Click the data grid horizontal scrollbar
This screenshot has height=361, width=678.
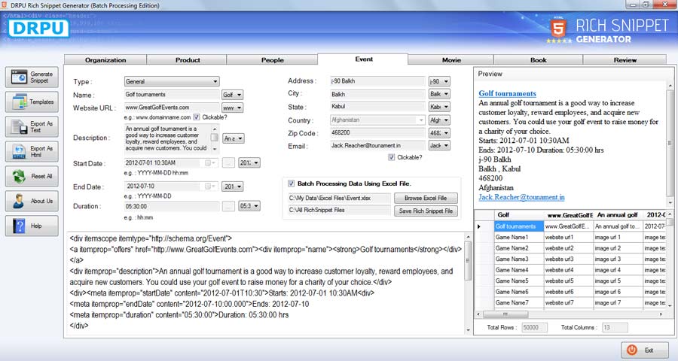[571, 314]
